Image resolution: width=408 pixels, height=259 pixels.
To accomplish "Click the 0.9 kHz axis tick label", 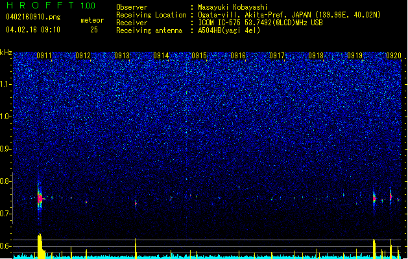I will point(6,149).
